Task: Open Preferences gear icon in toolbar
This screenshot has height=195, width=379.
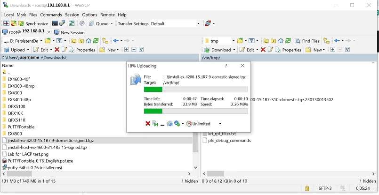Action: 82,23
